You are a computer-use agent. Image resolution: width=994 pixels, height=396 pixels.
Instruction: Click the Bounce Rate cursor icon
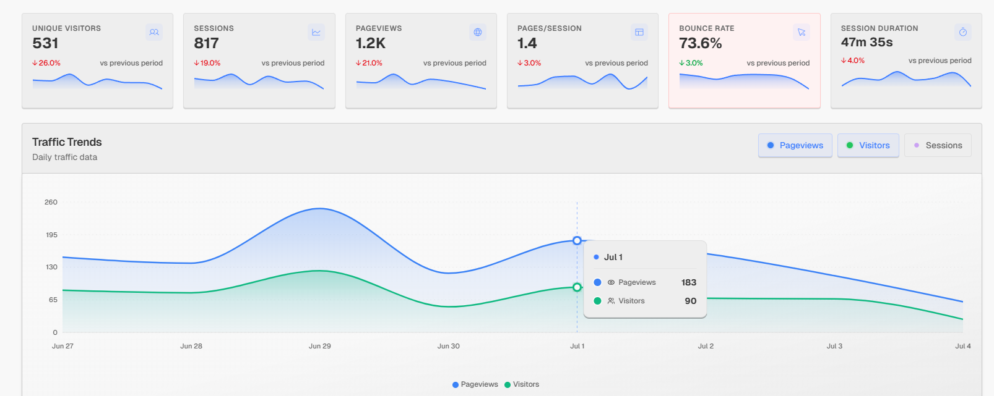[x=802, y=32]
